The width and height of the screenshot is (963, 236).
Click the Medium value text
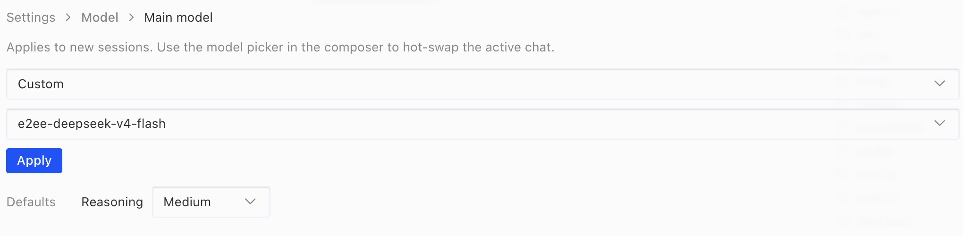[187, 202]
